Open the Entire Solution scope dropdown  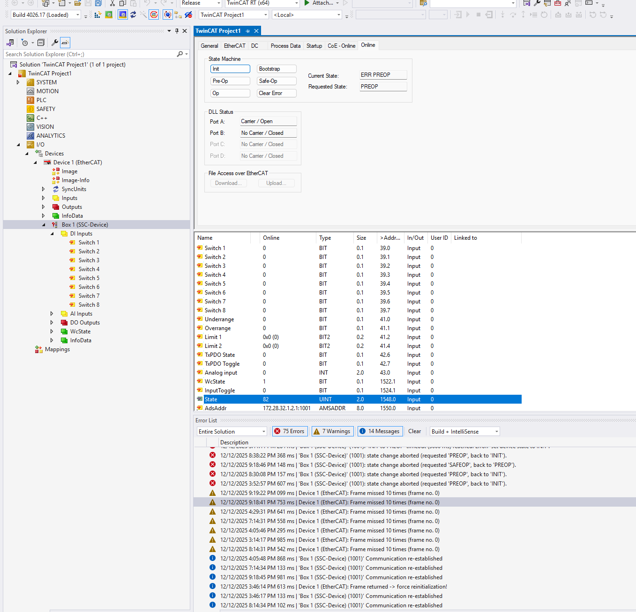[232, 431]
